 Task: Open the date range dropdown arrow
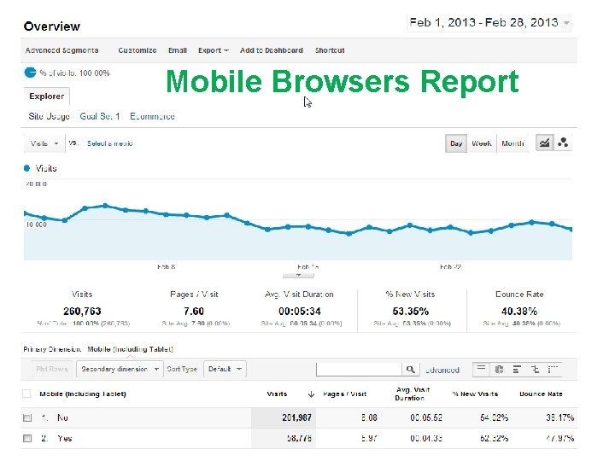tap(566, 23)
